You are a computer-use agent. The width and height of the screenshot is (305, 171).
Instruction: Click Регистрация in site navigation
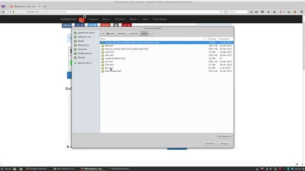tap(160, 19)
